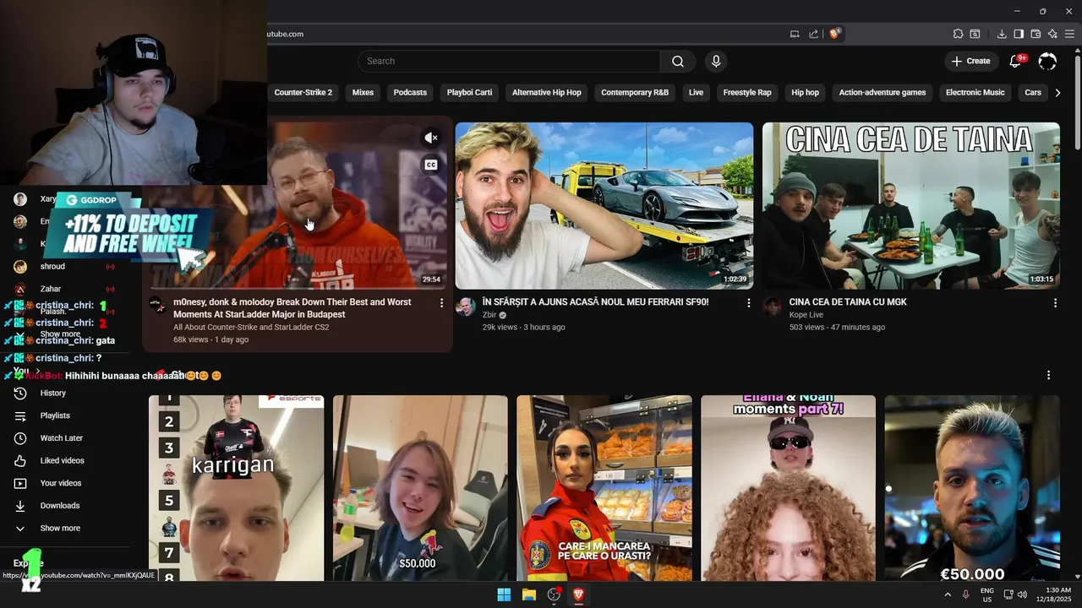Open options menu for m0nesy StarLadder video
The image size is (1082, 608).
coord(441,302)
